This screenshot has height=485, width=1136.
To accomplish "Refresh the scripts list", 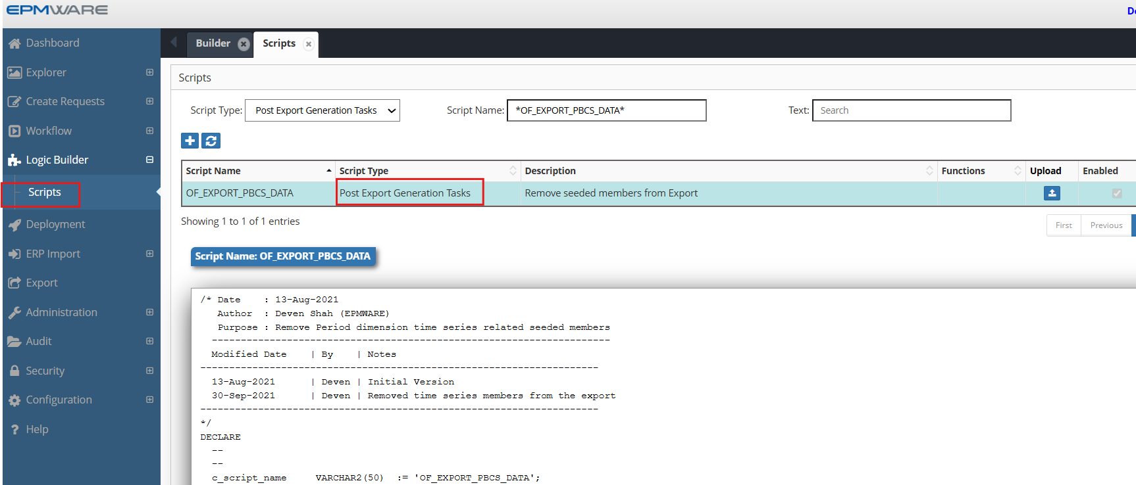I will (x=211, y=141).
